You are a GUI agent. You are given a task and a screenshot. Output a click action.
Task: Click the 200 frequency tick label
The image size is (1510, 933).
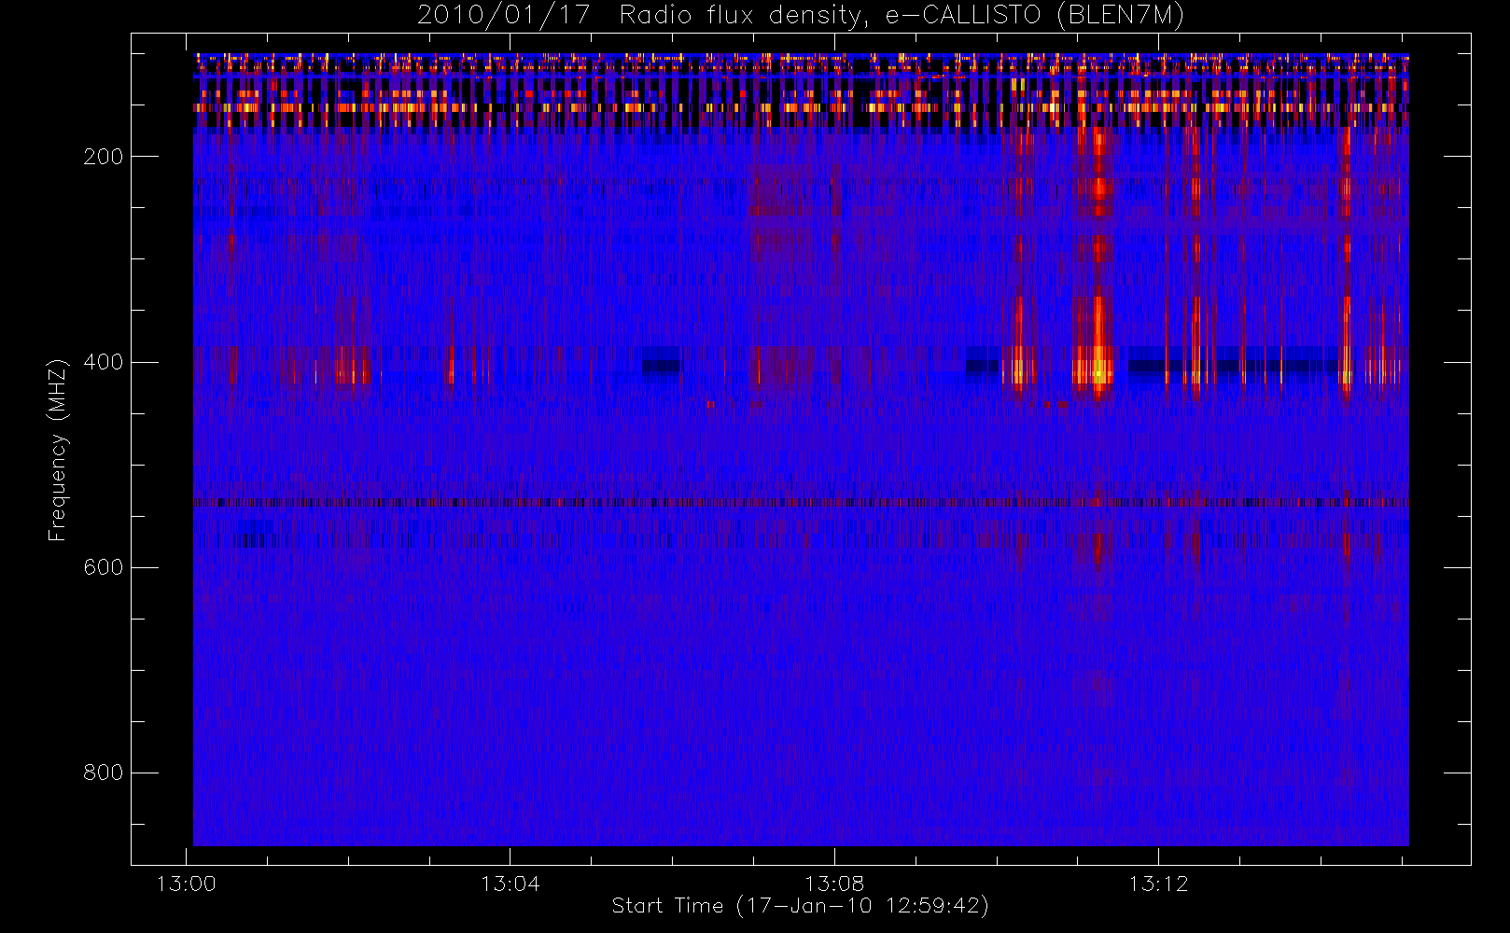[x=103, y=157]
